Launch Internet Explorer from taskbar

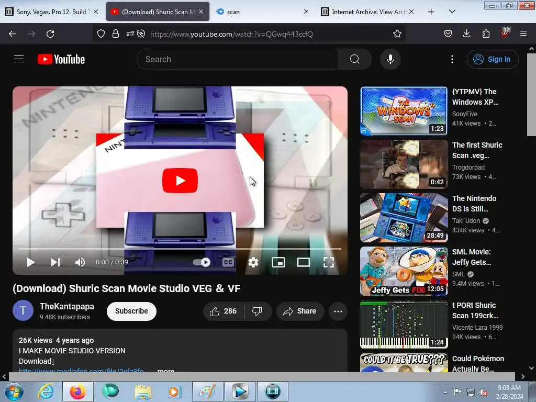pos(46,392)
